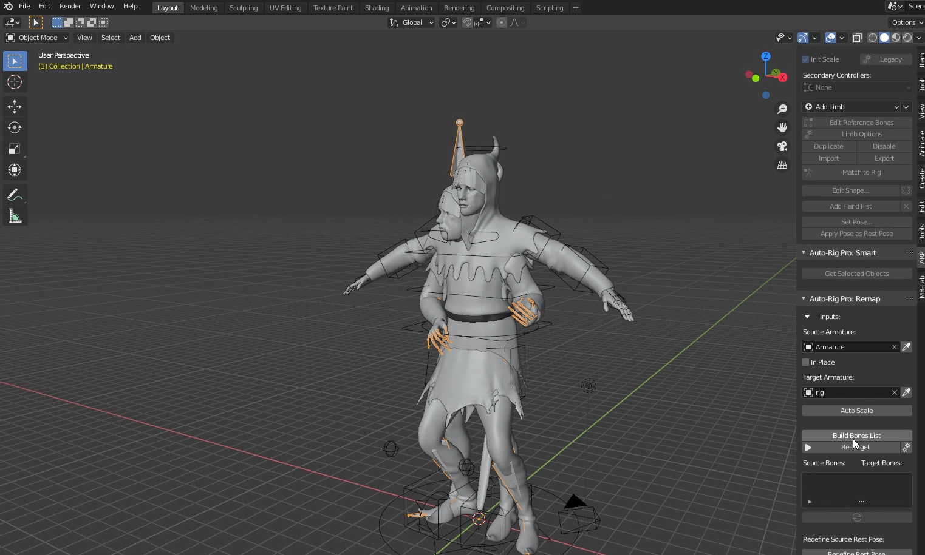This screenshot has height=555, width=925.
Task: Click the X axis on navigation gizmo
Action: [783, 77]
